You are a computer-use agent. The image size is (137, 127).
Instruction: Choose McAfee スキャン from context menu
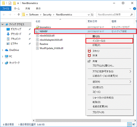coord(109,51)
